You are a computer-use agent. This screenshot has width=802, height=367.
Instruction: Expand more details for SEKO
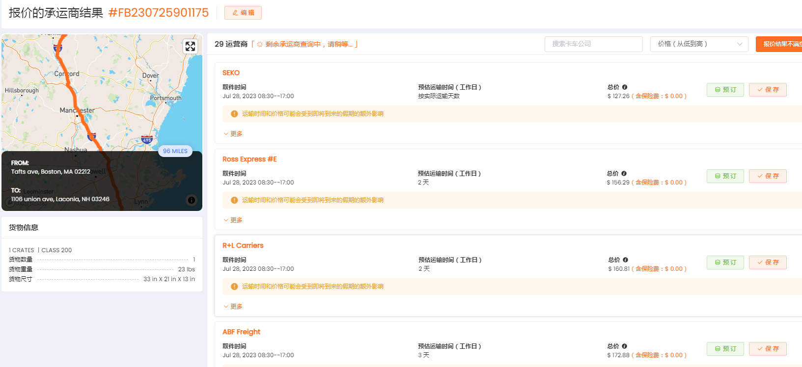[233, 134]
